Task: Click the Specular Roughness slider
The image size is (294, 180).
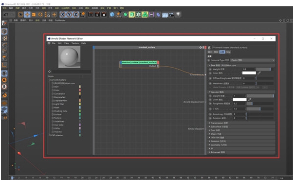Action: (x=260, y=104)
